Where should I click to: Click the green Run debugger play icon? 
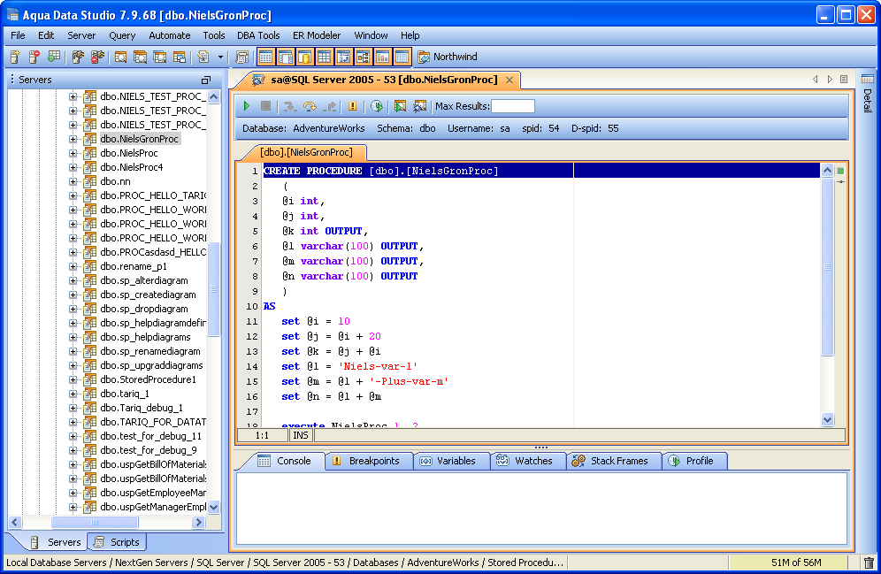click(248, 106)
